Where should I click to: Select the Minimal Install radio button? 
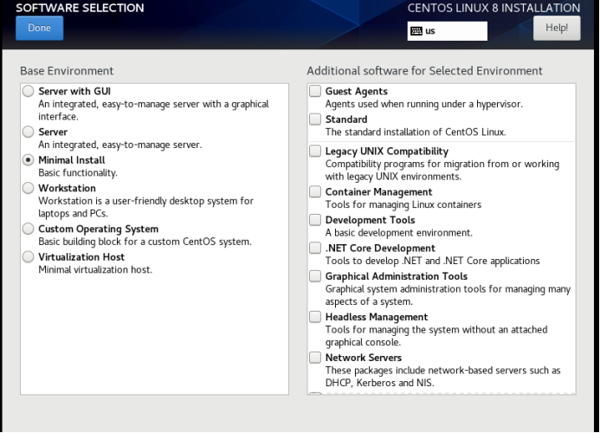pos(28,159)
